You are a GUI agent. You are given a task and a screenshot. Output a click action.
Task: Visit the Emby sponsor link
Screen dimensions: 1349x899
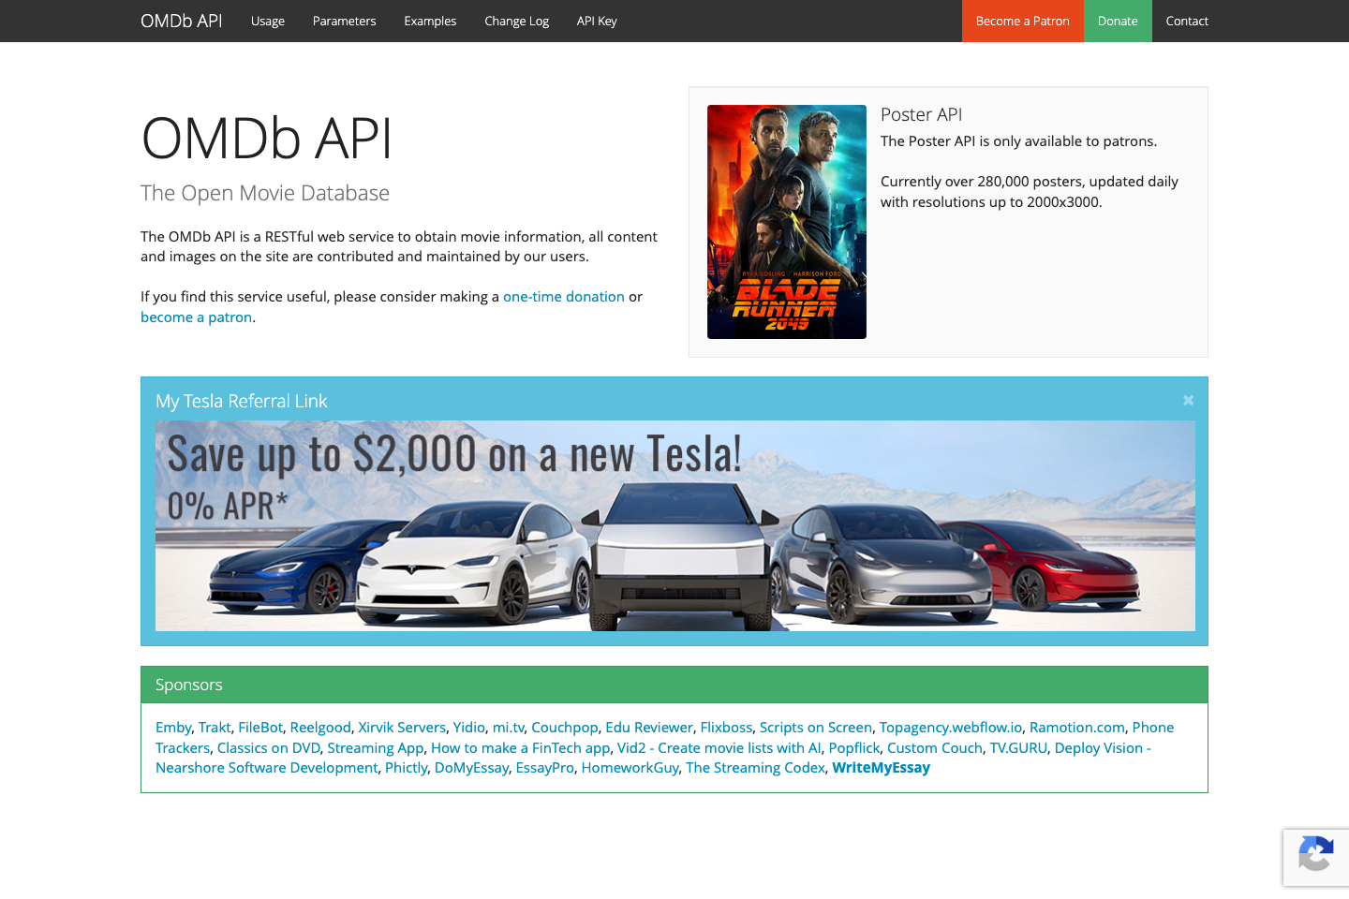pyautogui.click(x=173, y=727)
